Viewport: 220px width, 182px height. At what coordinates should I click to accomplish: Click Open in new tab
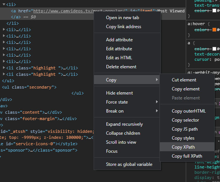[x=127, y=18]
